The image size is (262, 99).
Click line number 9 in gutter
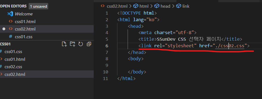pyautogui.click(x=107, y=65)
